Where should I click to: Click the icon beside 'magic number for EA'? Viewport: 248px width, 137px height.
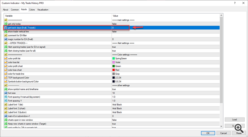pos(6,39)
